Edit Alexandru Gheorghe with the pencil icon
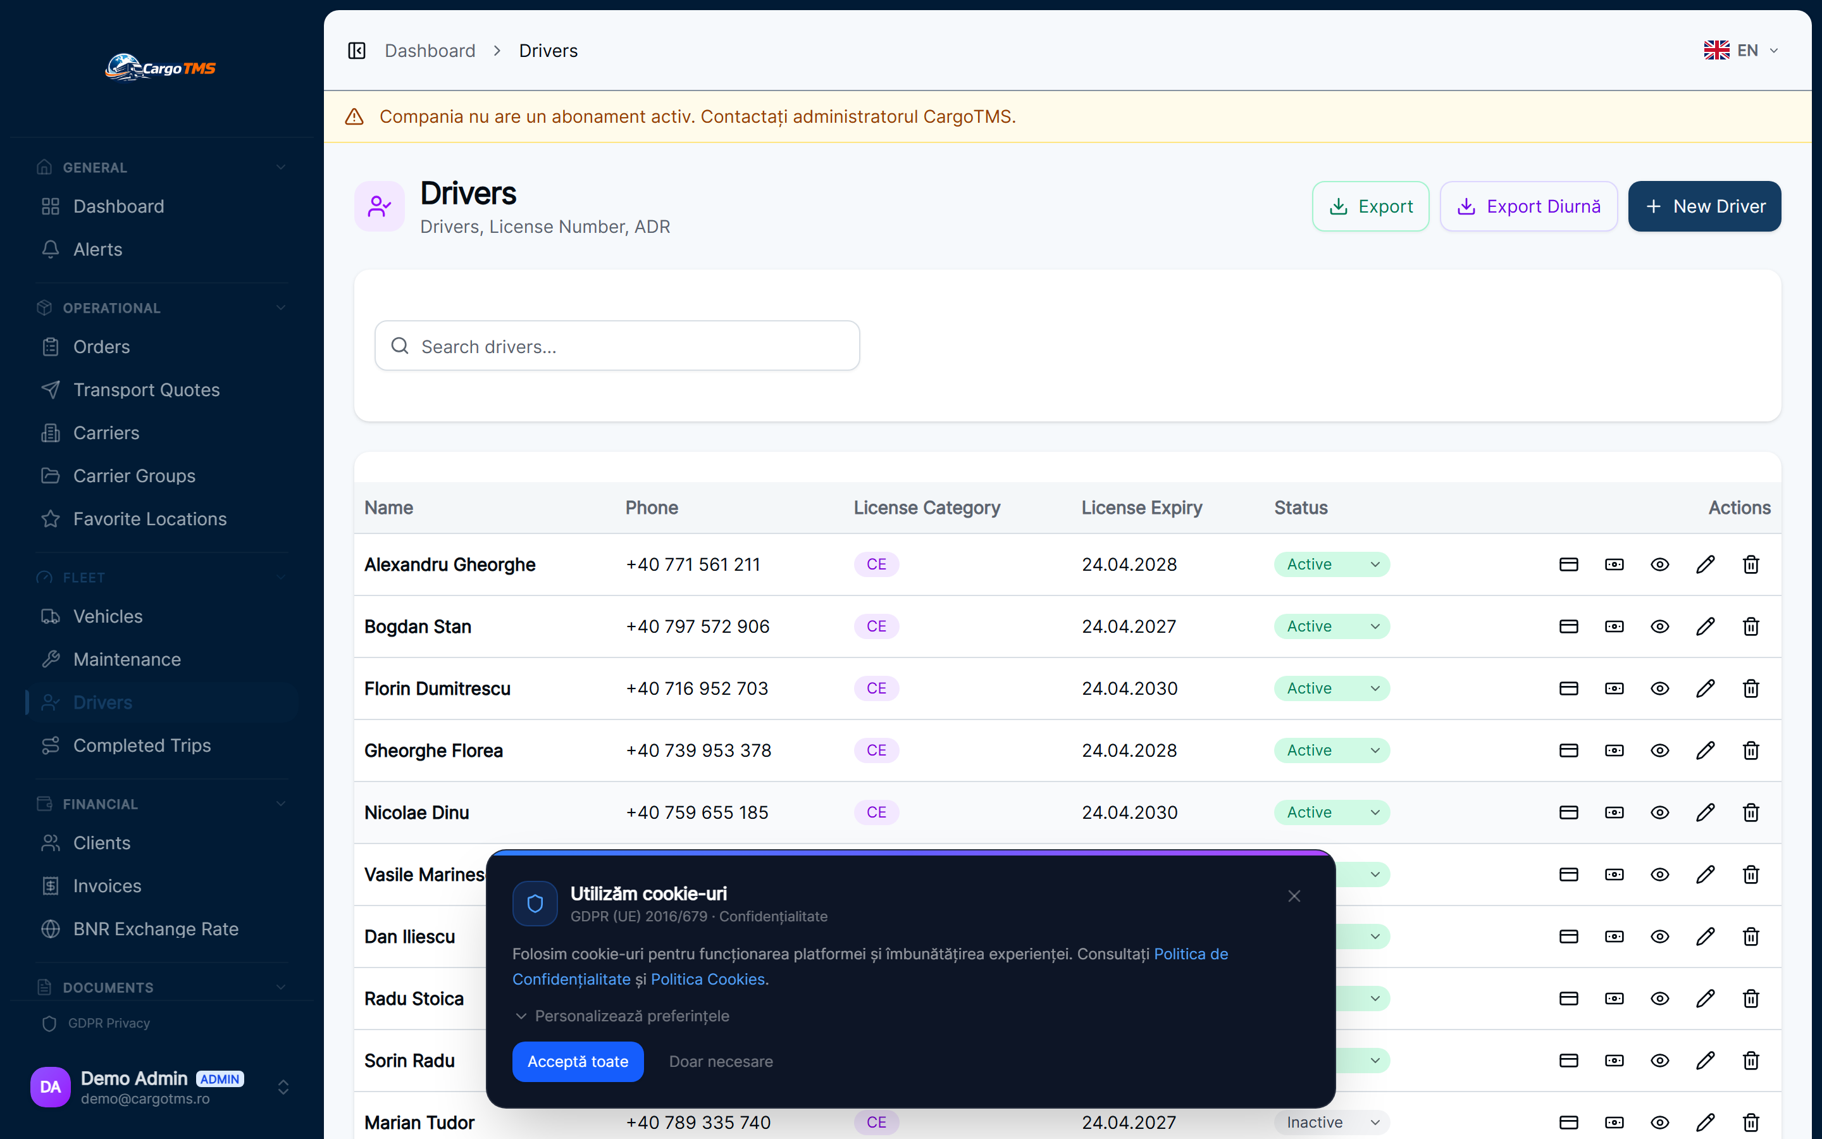This screenshot has height=1139, width=1822. [x=1706, y=564]
